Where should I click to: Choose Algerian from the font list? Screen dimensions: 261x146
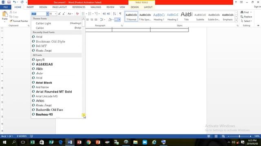pos(57,64)
